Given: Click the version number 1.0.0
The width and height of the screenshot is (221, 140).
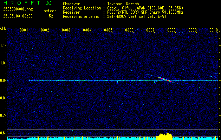Looking at the screenshot, I should click(x=48, y=3).
